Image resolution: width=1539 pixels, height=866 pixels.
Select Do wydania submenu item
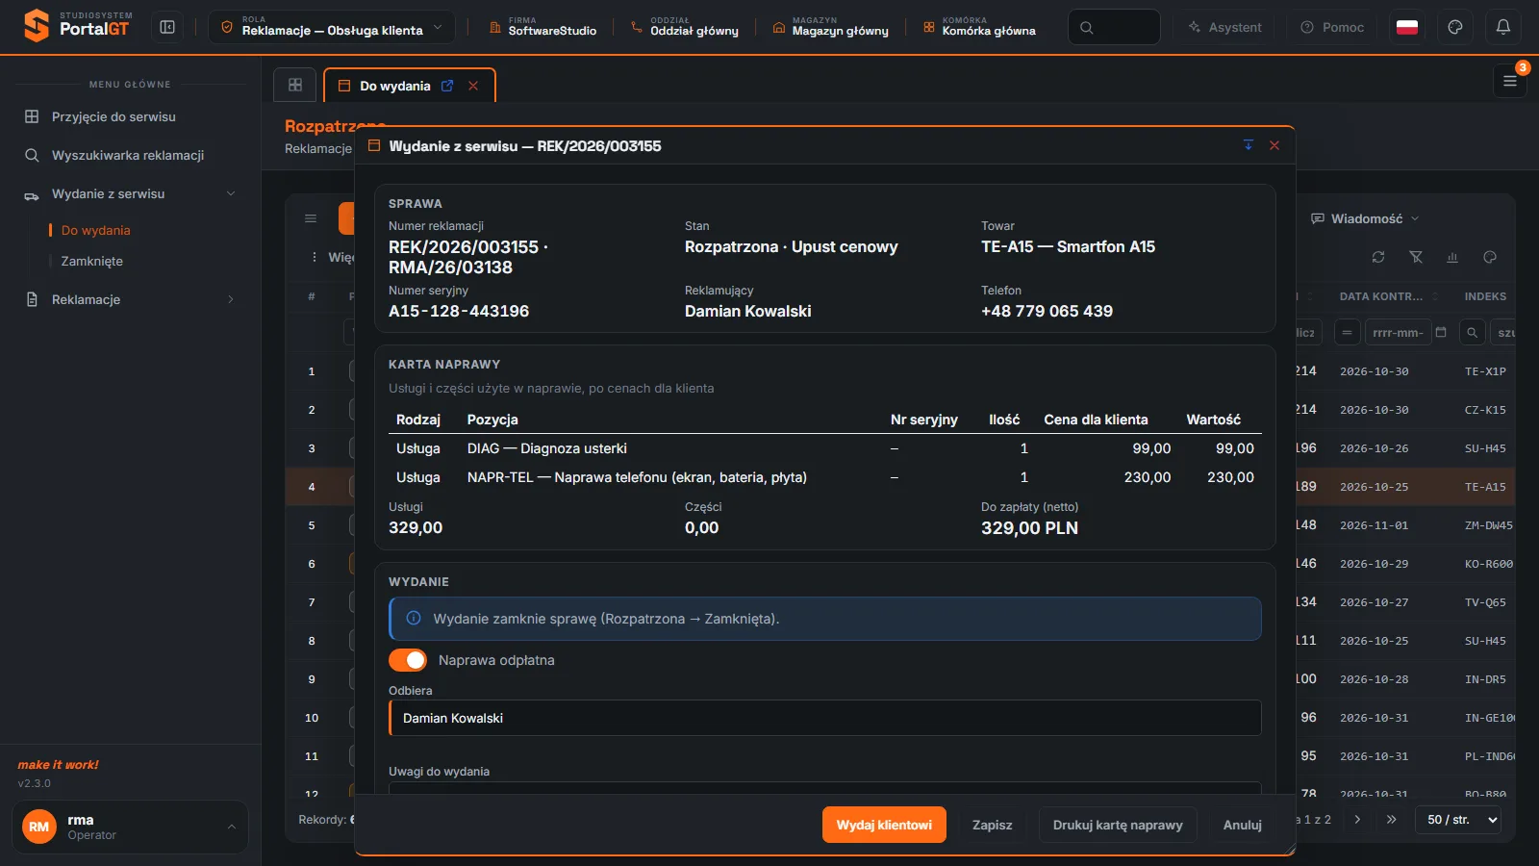(95, 230)
